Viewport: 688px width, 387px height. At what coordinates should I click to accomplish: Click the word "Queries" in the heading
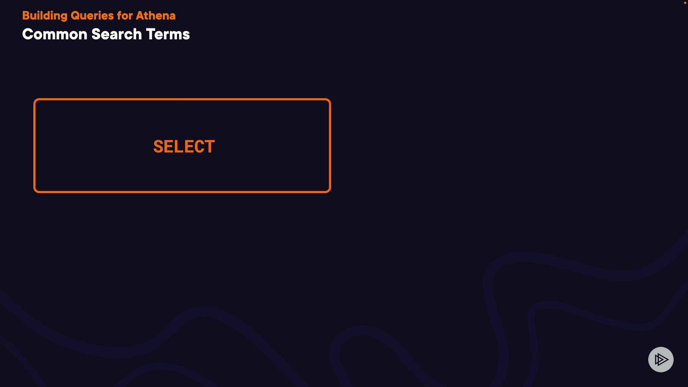click(92, 16)
